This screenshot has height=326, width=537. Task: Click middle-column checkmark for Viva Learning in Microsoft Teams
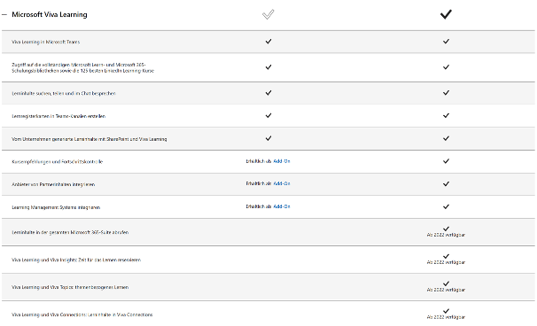(268, 42)
